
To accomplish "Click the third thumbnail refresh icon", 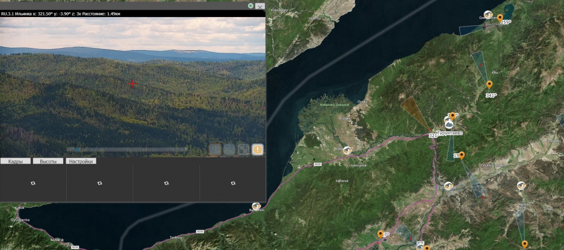I will 166,183.
